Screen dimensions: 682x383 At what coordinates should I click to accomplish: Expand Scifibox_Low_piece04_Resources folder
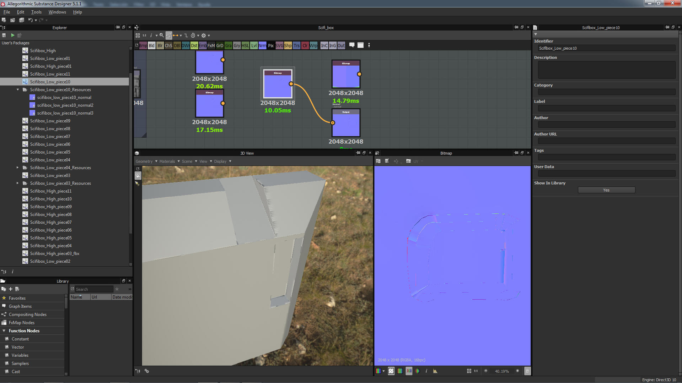point(18,168)
